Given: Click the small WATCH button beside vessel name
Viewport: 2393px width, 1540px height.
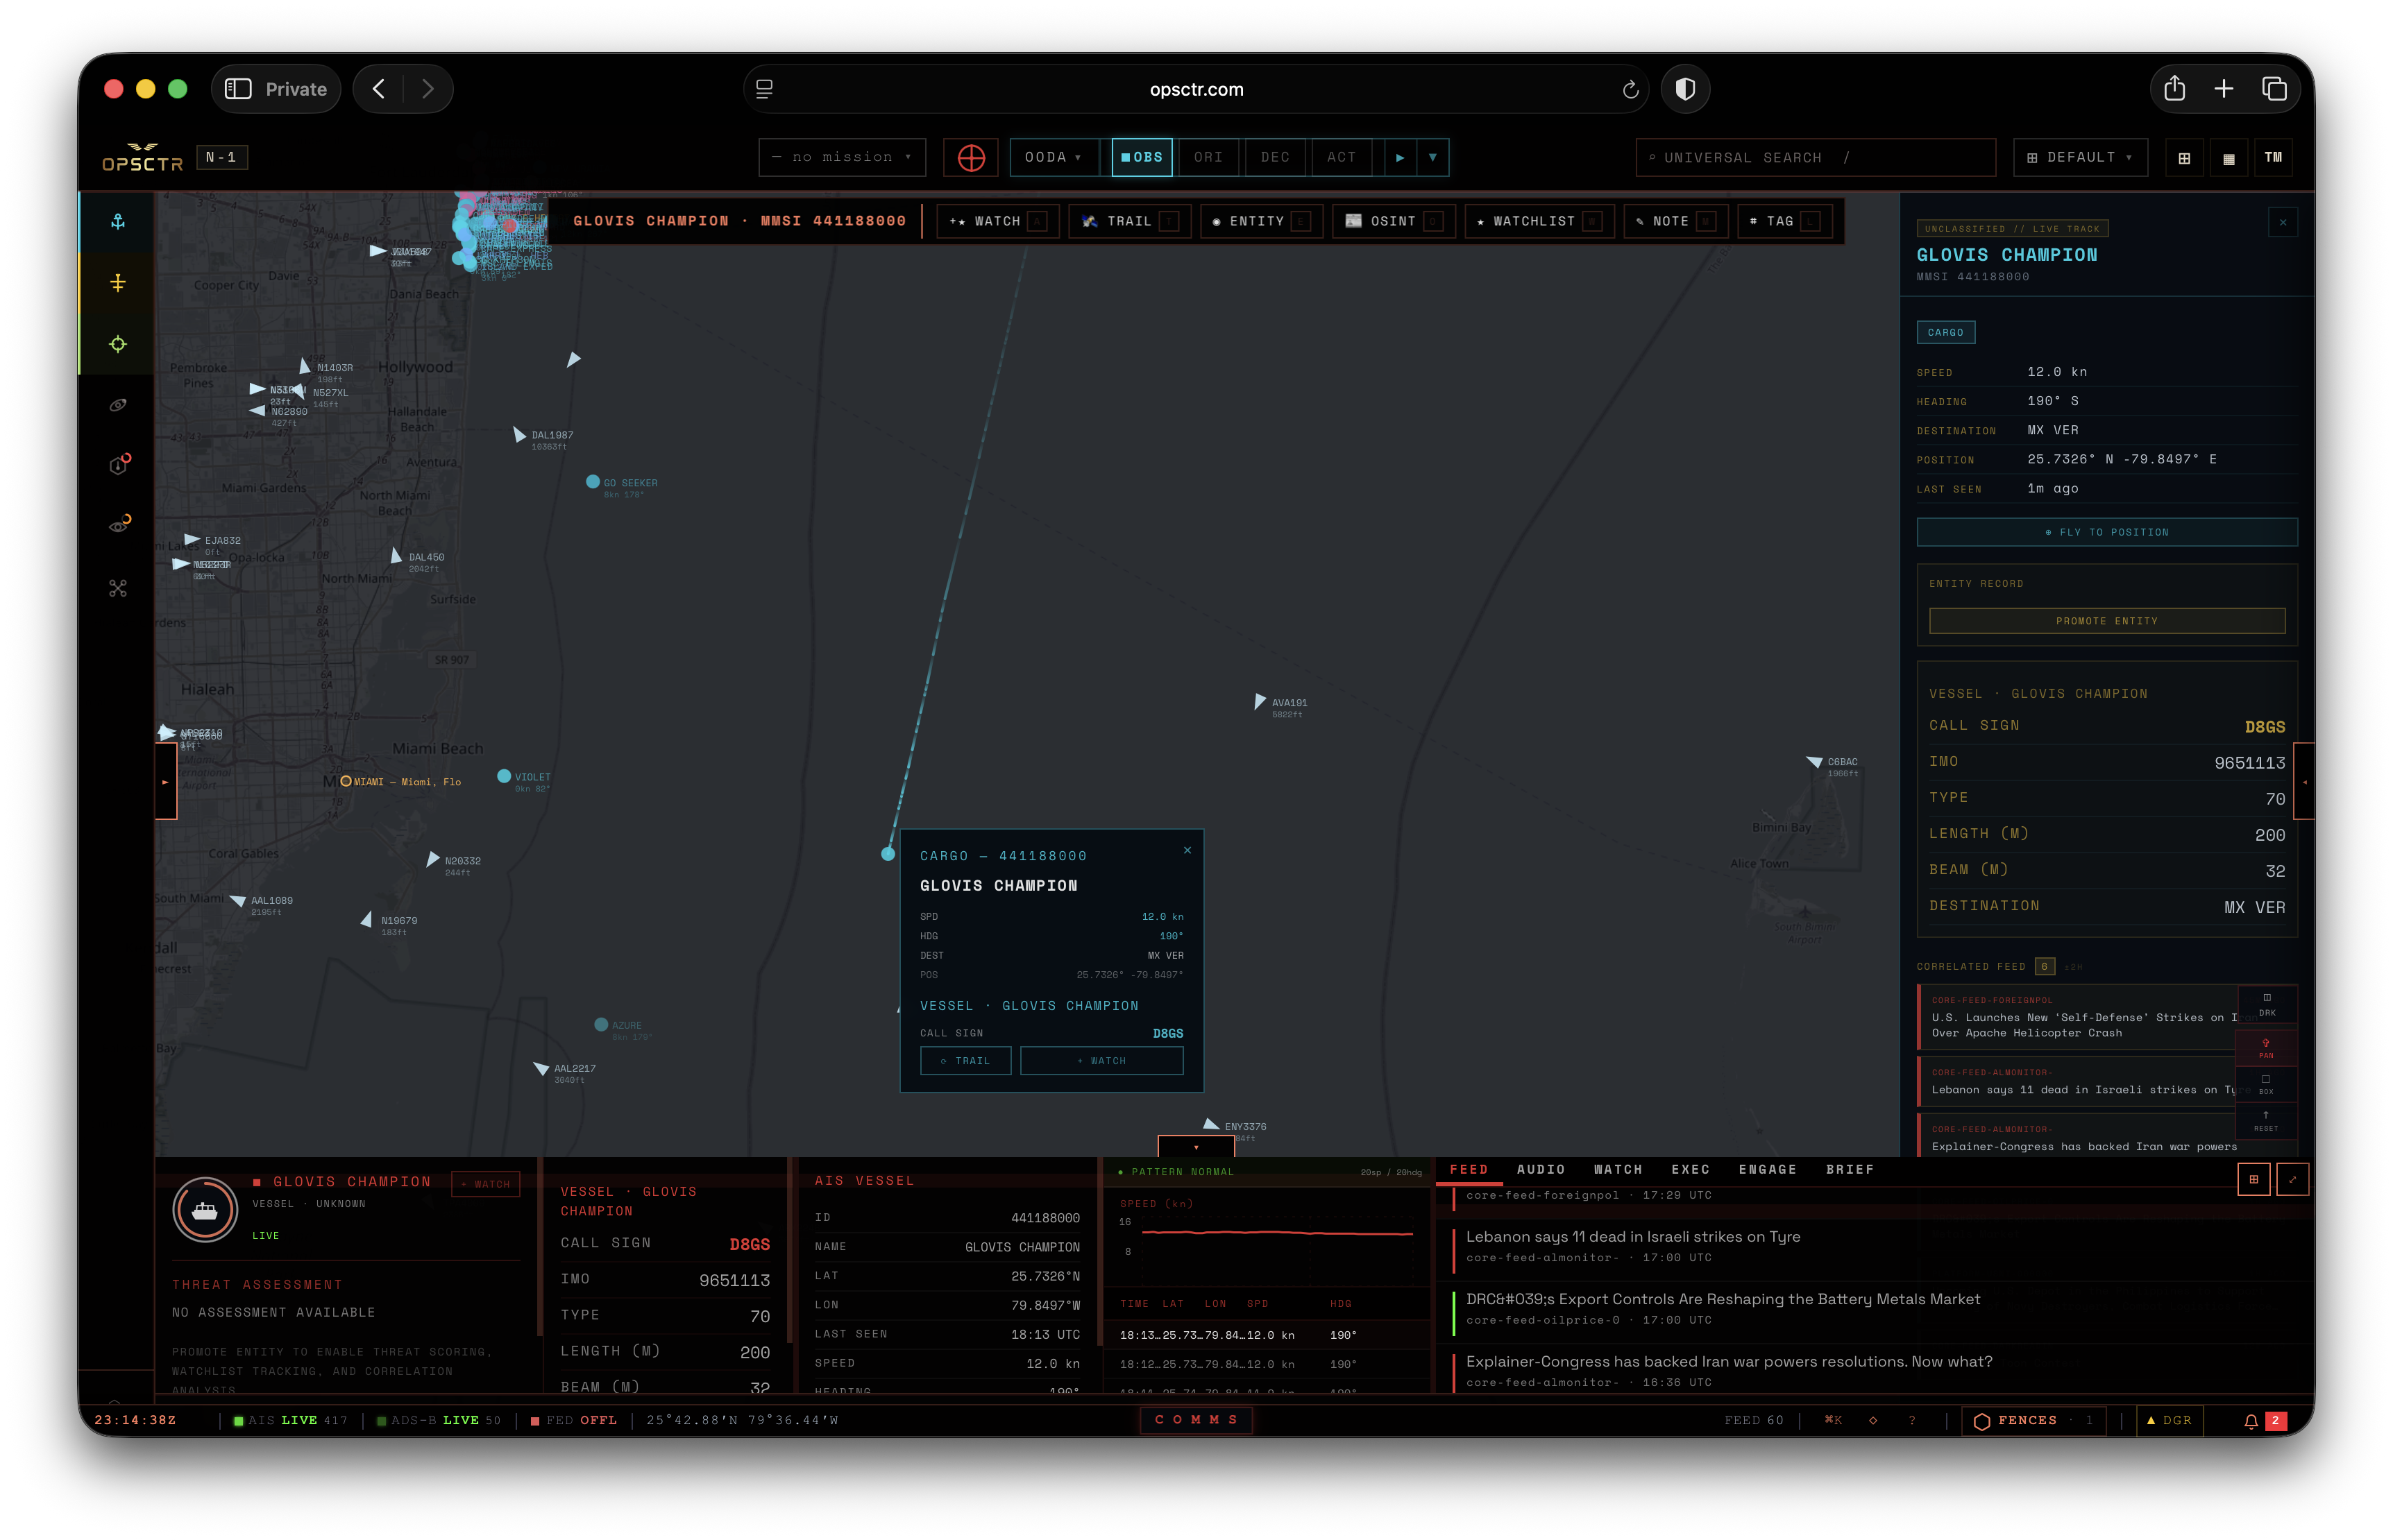Looking at the screenshot, I should (487, 1184).
